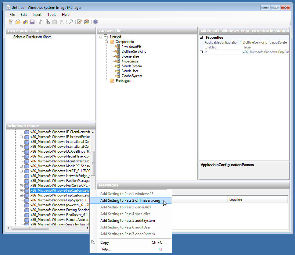Screen dimensions: 295x255
Task: Select the Printing-Spooler component
Action: click(x=60, y=210)
